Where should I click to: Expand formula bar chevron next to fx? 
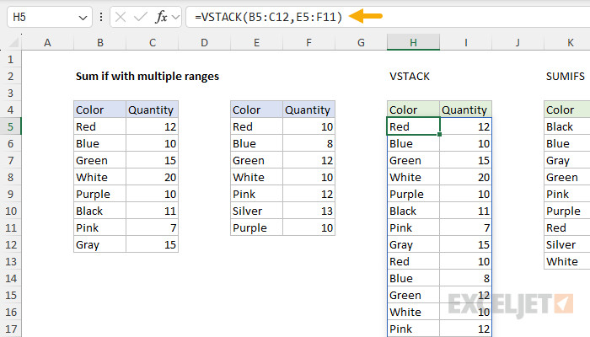pos(175,18)
